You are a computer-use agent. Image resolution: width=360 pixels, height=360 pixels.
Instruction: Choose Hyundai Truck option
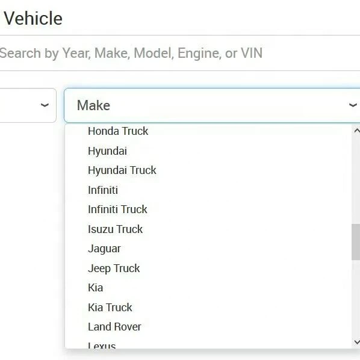coord(208,170)
